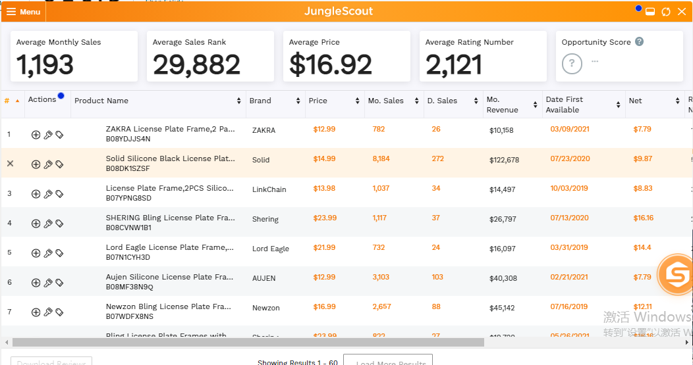Viewport: 693px width, 365px height.
Task: Click the large question mark score circle
Action: 572,64
